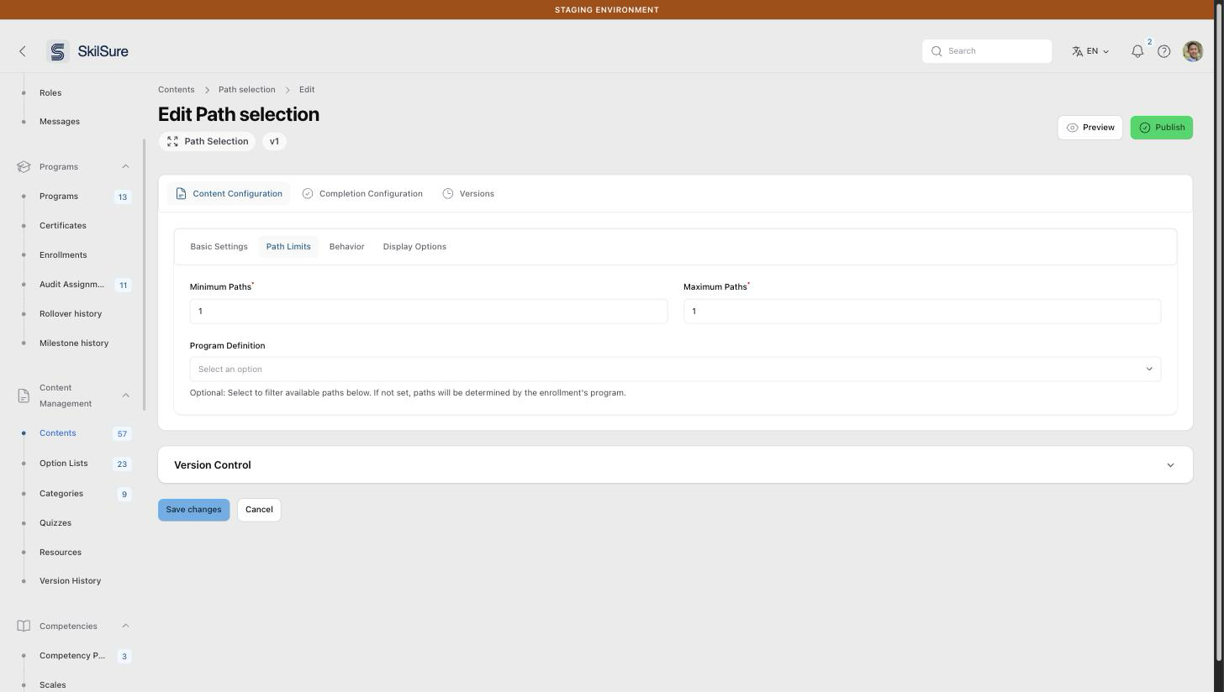1224x692 pixels.
Task: Open the Program Definition select dropdown
Action: [x=675, y=369]
